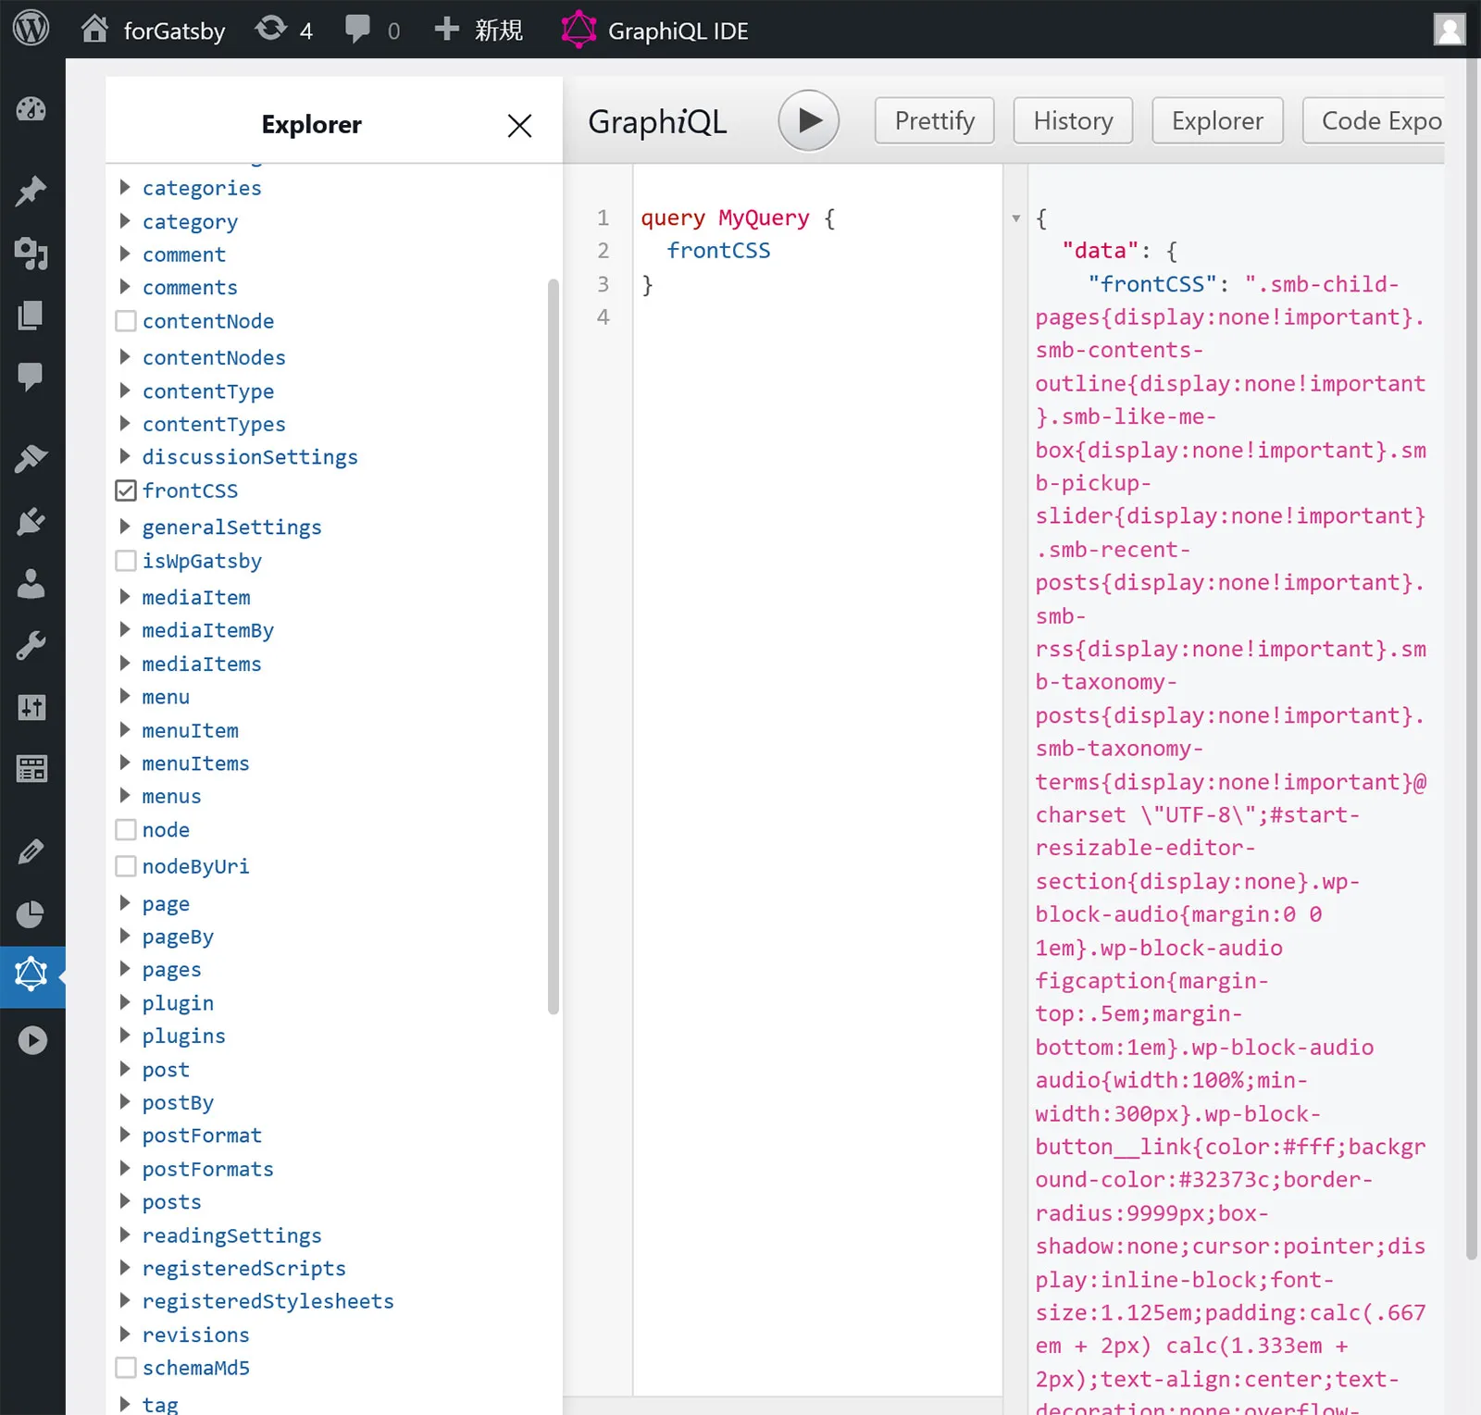Check the isWpGatsby field checkbox

point(126,561)
